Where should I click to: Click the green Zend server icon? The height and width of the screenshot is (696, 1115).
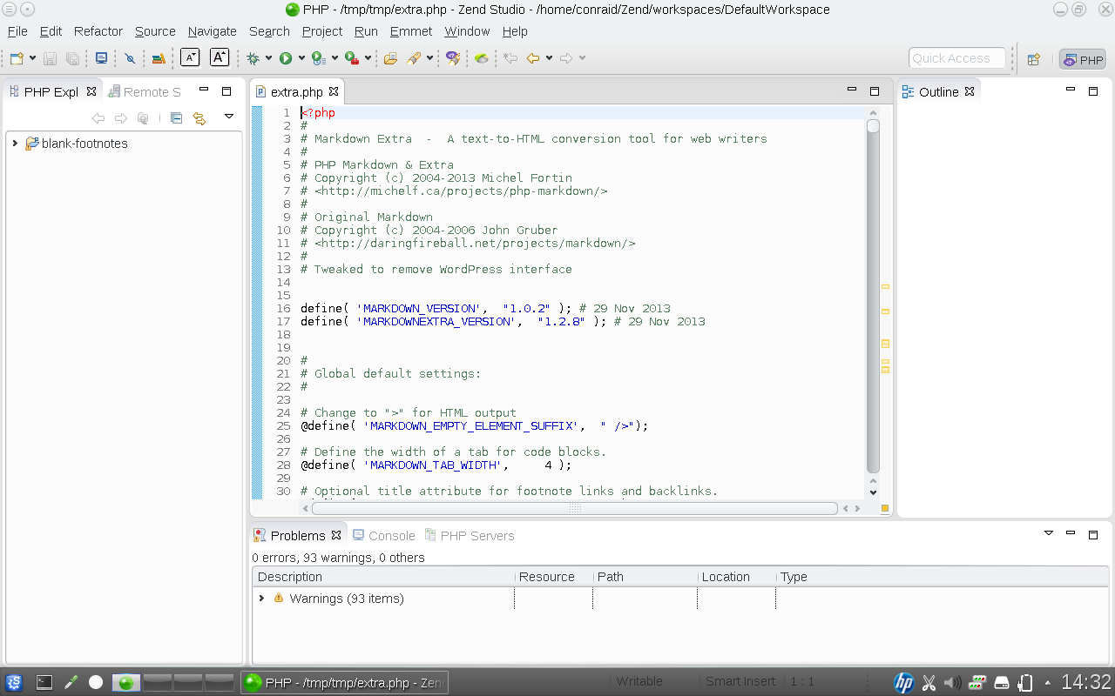[x=482, y=58]
